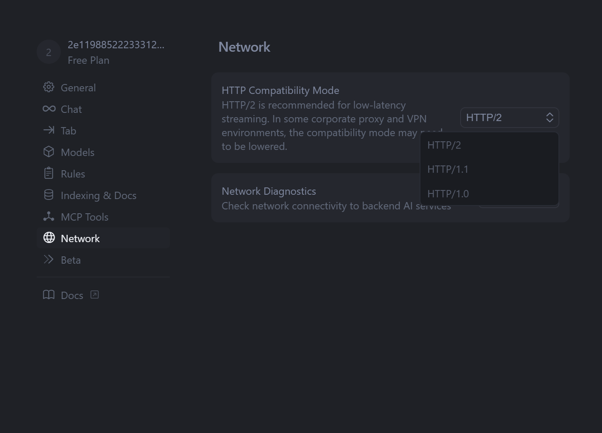Click the MCP Tools icon in sidebar
The image size is (602, 433).
click(49, 216)
